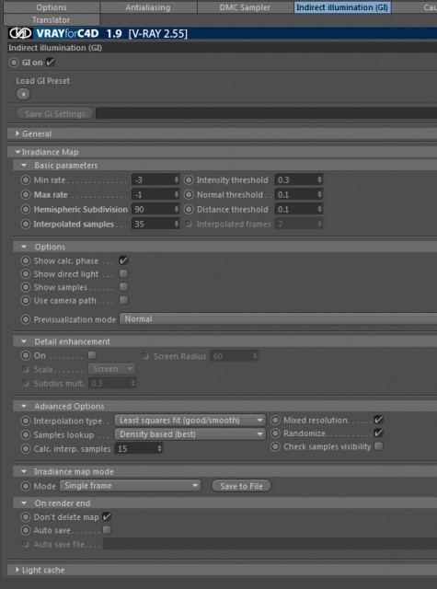Click the VRAYforC4D logo icon
437x589 pixels.
pyautogui.click(x=20, y=33)
